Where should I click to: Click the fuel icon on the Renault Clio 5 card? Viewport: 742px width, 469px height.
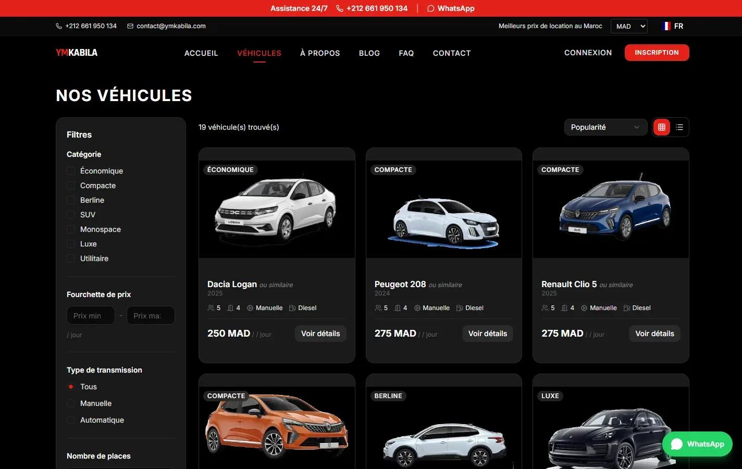[x=627, y=308]
